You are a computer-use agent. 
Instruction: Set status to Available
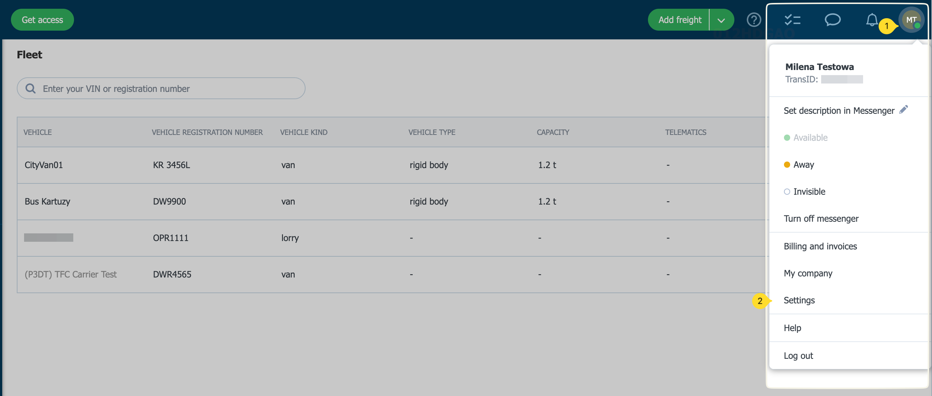click(x=810, y=137)
